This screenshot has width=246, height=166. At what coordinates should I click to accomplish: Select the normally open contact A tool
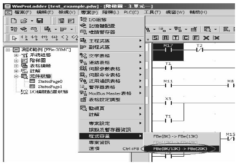pyautogui.click(x=24, y=38)
